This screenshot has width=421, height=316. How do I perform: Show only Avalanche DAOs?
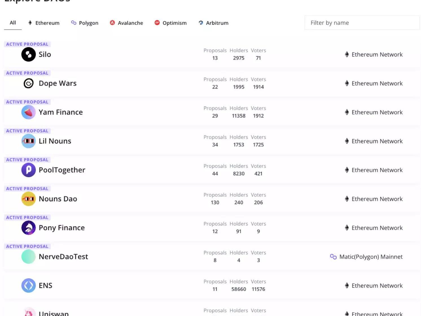point(126,23)
